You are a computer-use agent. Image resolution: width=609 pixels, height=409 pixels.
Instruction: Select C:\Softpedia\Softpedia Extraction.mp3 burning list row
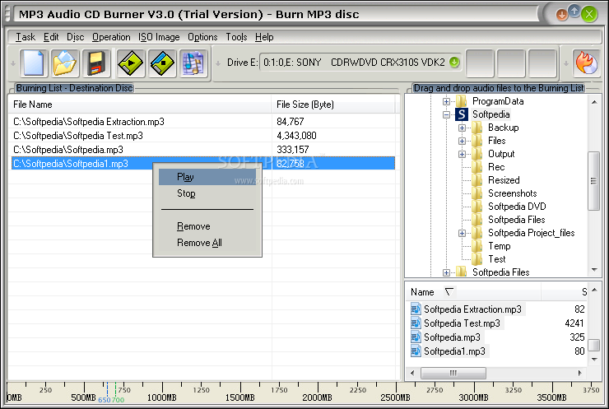click(203, 122)
